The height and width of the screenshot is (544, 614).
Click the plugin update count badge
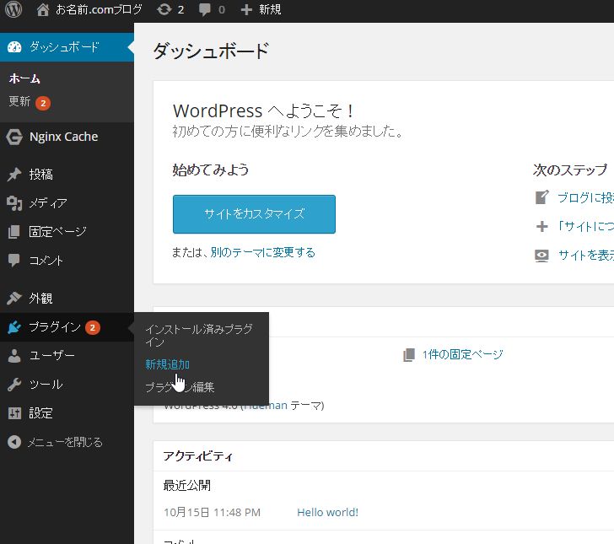(93, 328)
